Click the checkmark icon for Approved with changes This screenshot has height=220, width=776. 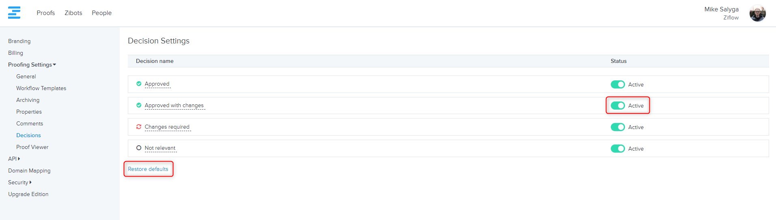[x=139, y=106]
